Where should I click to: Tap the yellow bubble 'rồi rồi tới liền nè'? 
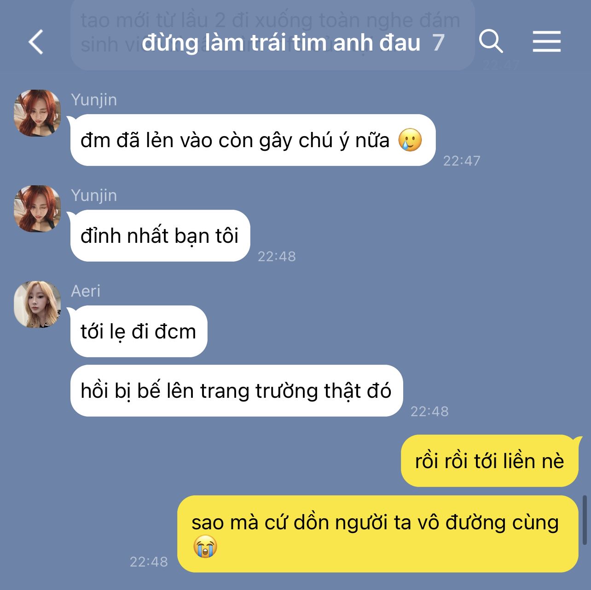point(489,461)
